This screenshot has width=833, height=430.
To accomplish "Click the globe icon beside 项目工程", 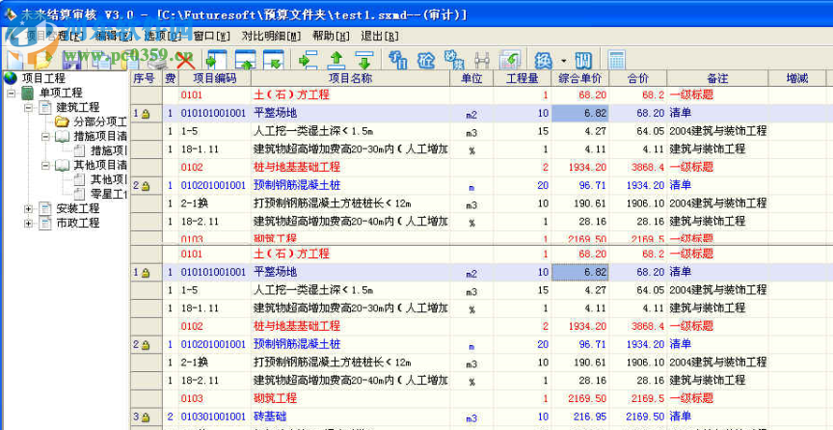I will click(x=11, y=78).
